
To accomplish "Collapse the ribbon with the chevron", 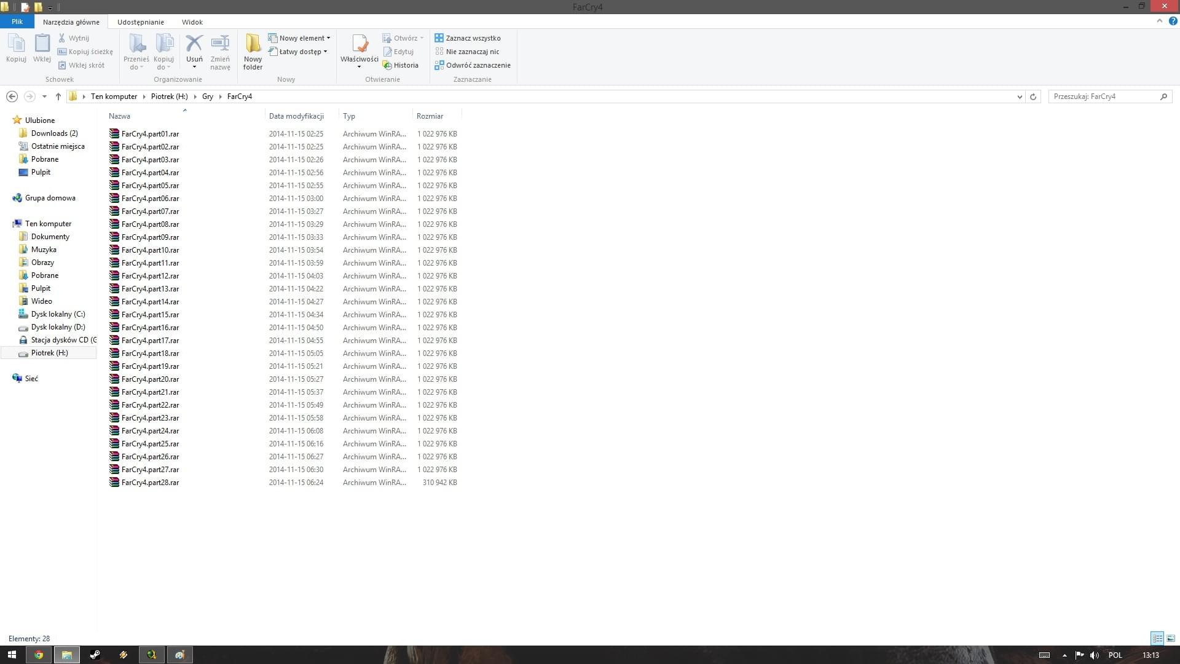I will coord(1160,21).
